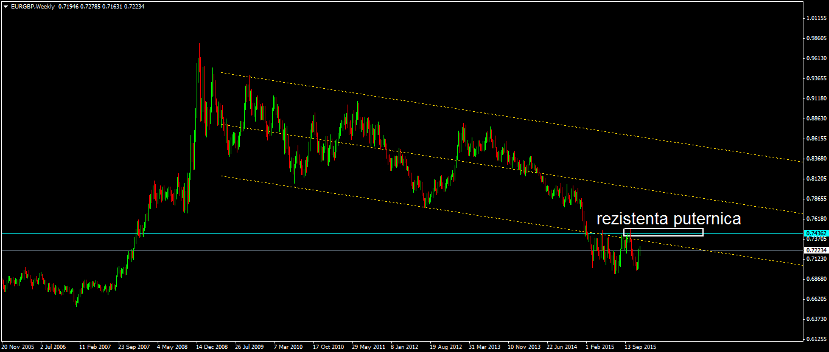
Task: Click the '13 Sep 2015' date label
Action: pos(641,347)
